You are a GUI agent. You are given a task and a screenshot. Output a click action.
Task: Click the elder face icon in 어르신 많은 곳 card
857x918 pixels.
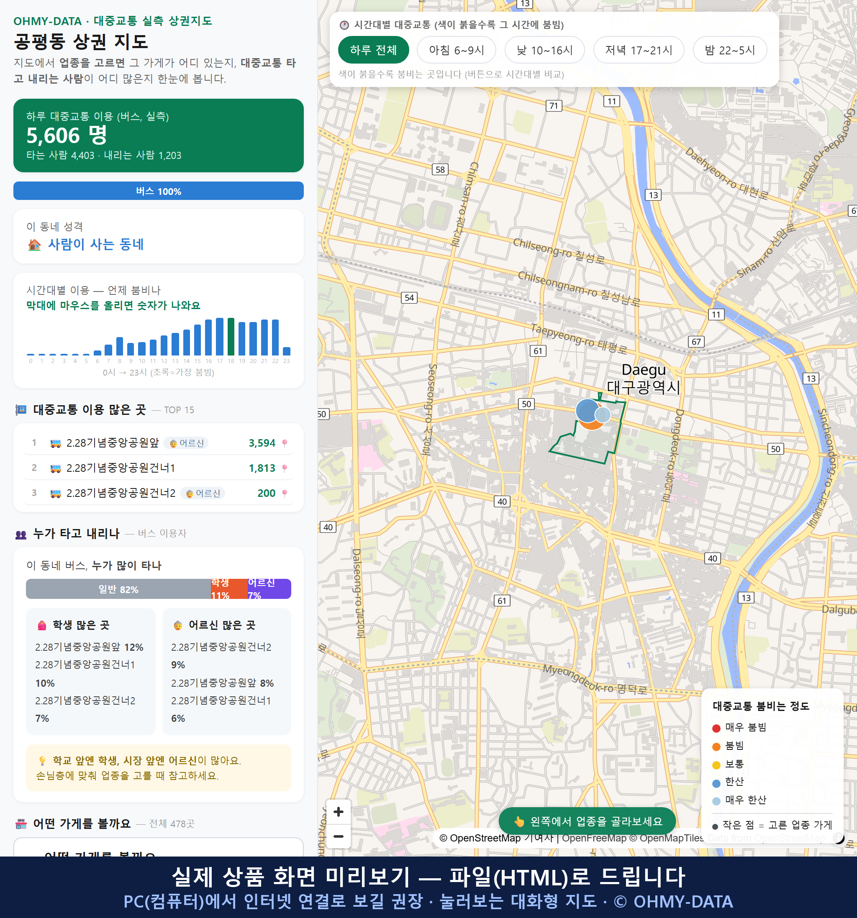(x=178, y=625)
